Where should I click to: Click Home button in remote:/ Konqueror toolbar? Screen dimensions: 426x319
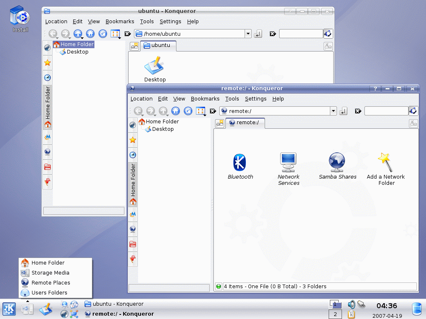click(176, 110)
